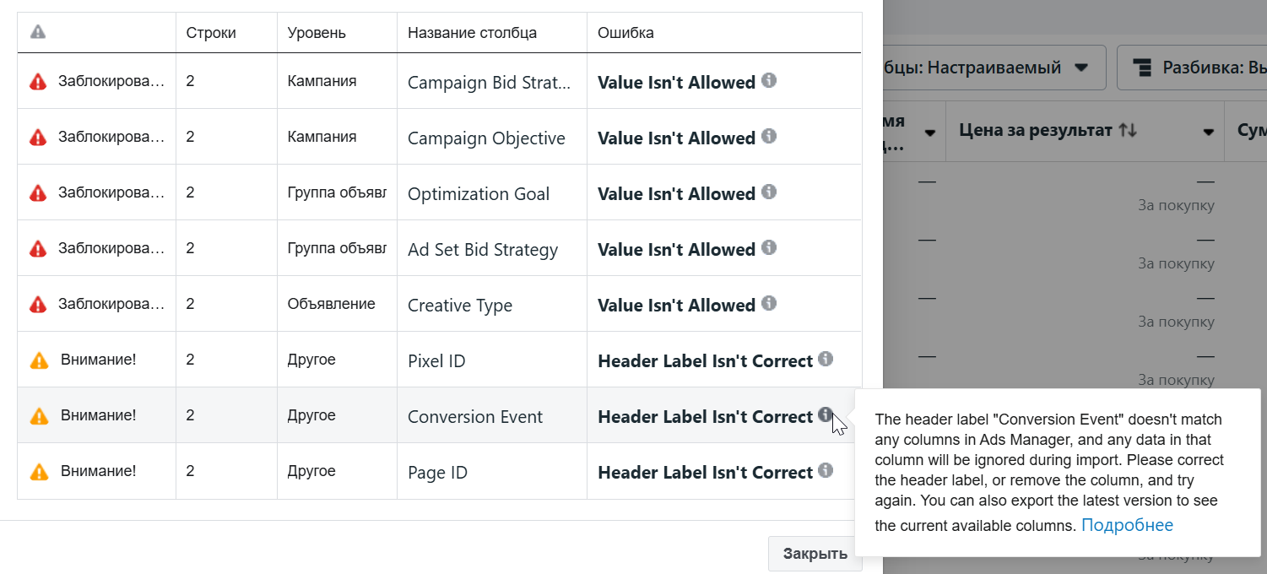Viewport: 1267px width, 574px height.
Task: Click info icon on Page ID row
Action: point(826,470)
